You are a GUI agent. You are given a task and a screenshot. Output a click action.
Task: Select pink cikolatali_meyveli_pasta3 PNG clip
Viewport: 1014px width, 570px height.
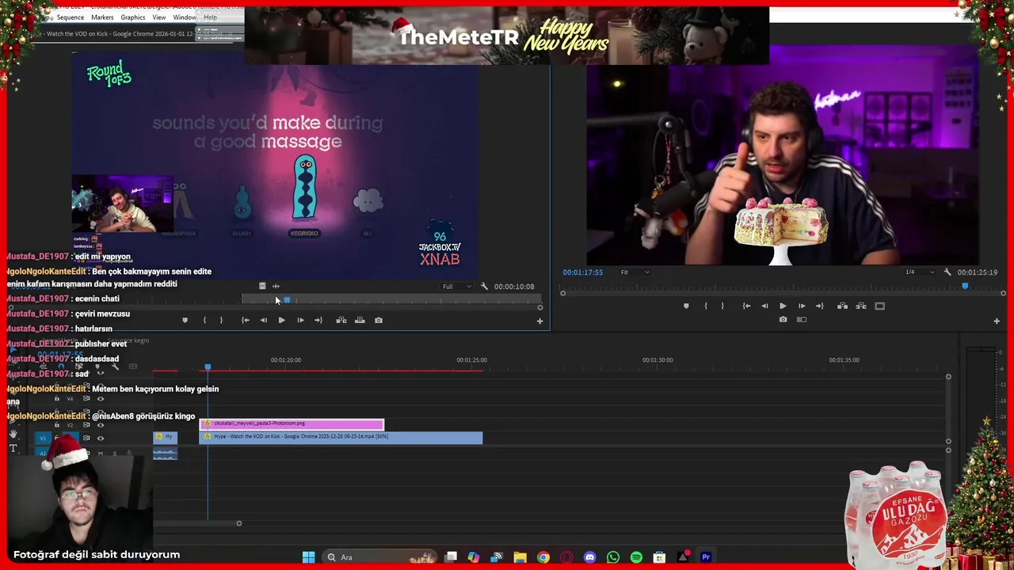[x=292, y=424]
